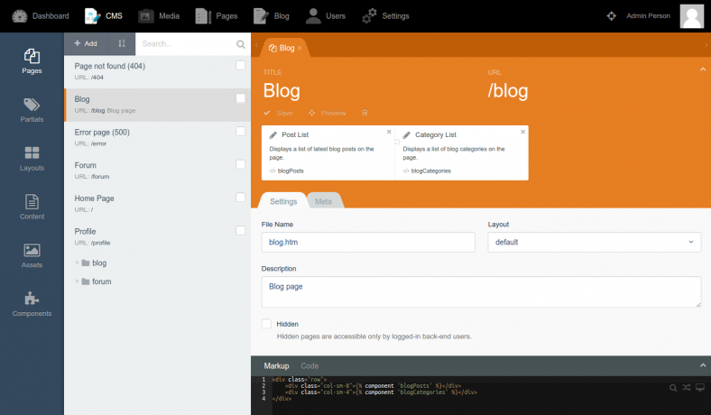Click the Save button
The image size is (711, 415).
pyautogui.click(x=279, y=113)
